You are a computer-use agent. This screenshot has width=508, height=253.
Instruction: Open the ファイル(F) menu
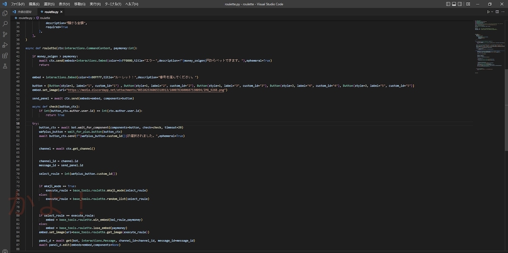(x=17, y=4)
